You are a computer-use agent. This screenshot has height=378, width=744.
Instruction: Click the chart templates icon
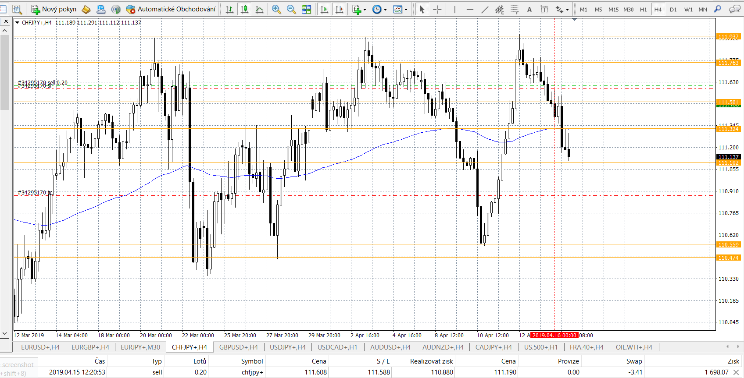[x=397, y=9]
